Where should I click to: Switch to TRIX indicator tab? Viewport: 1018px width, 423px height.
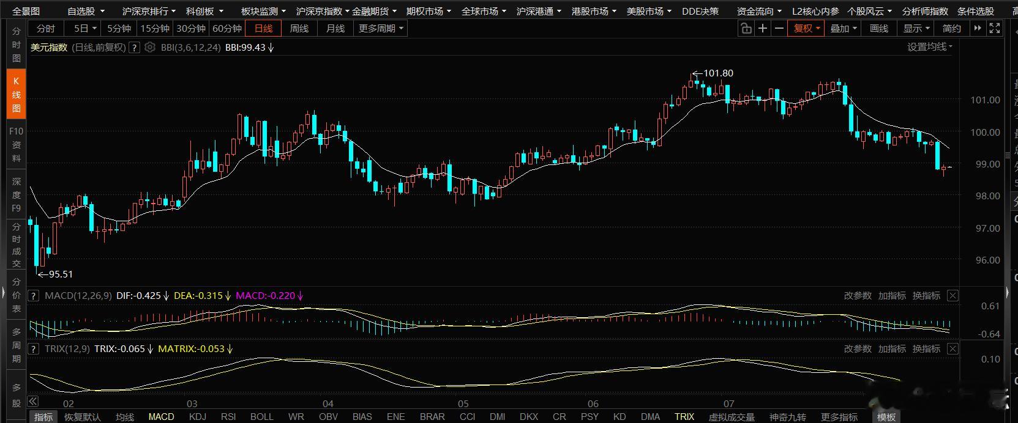tap(684, 417)
